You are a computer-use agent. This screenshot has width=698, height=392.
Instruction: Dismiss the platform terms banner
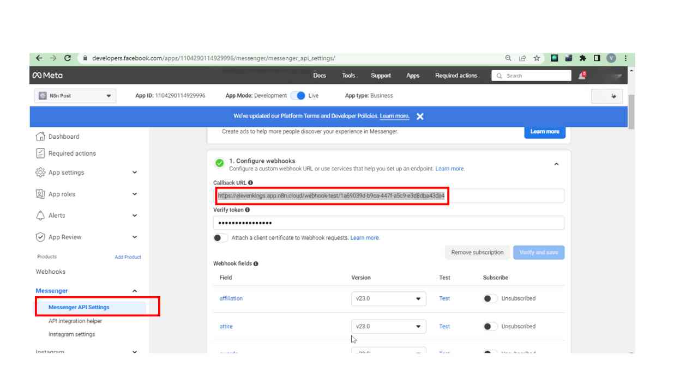[x=420, y=117]
